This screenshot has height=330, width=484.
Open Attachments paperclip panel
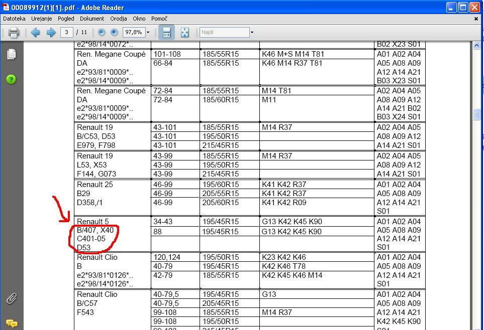12,298
